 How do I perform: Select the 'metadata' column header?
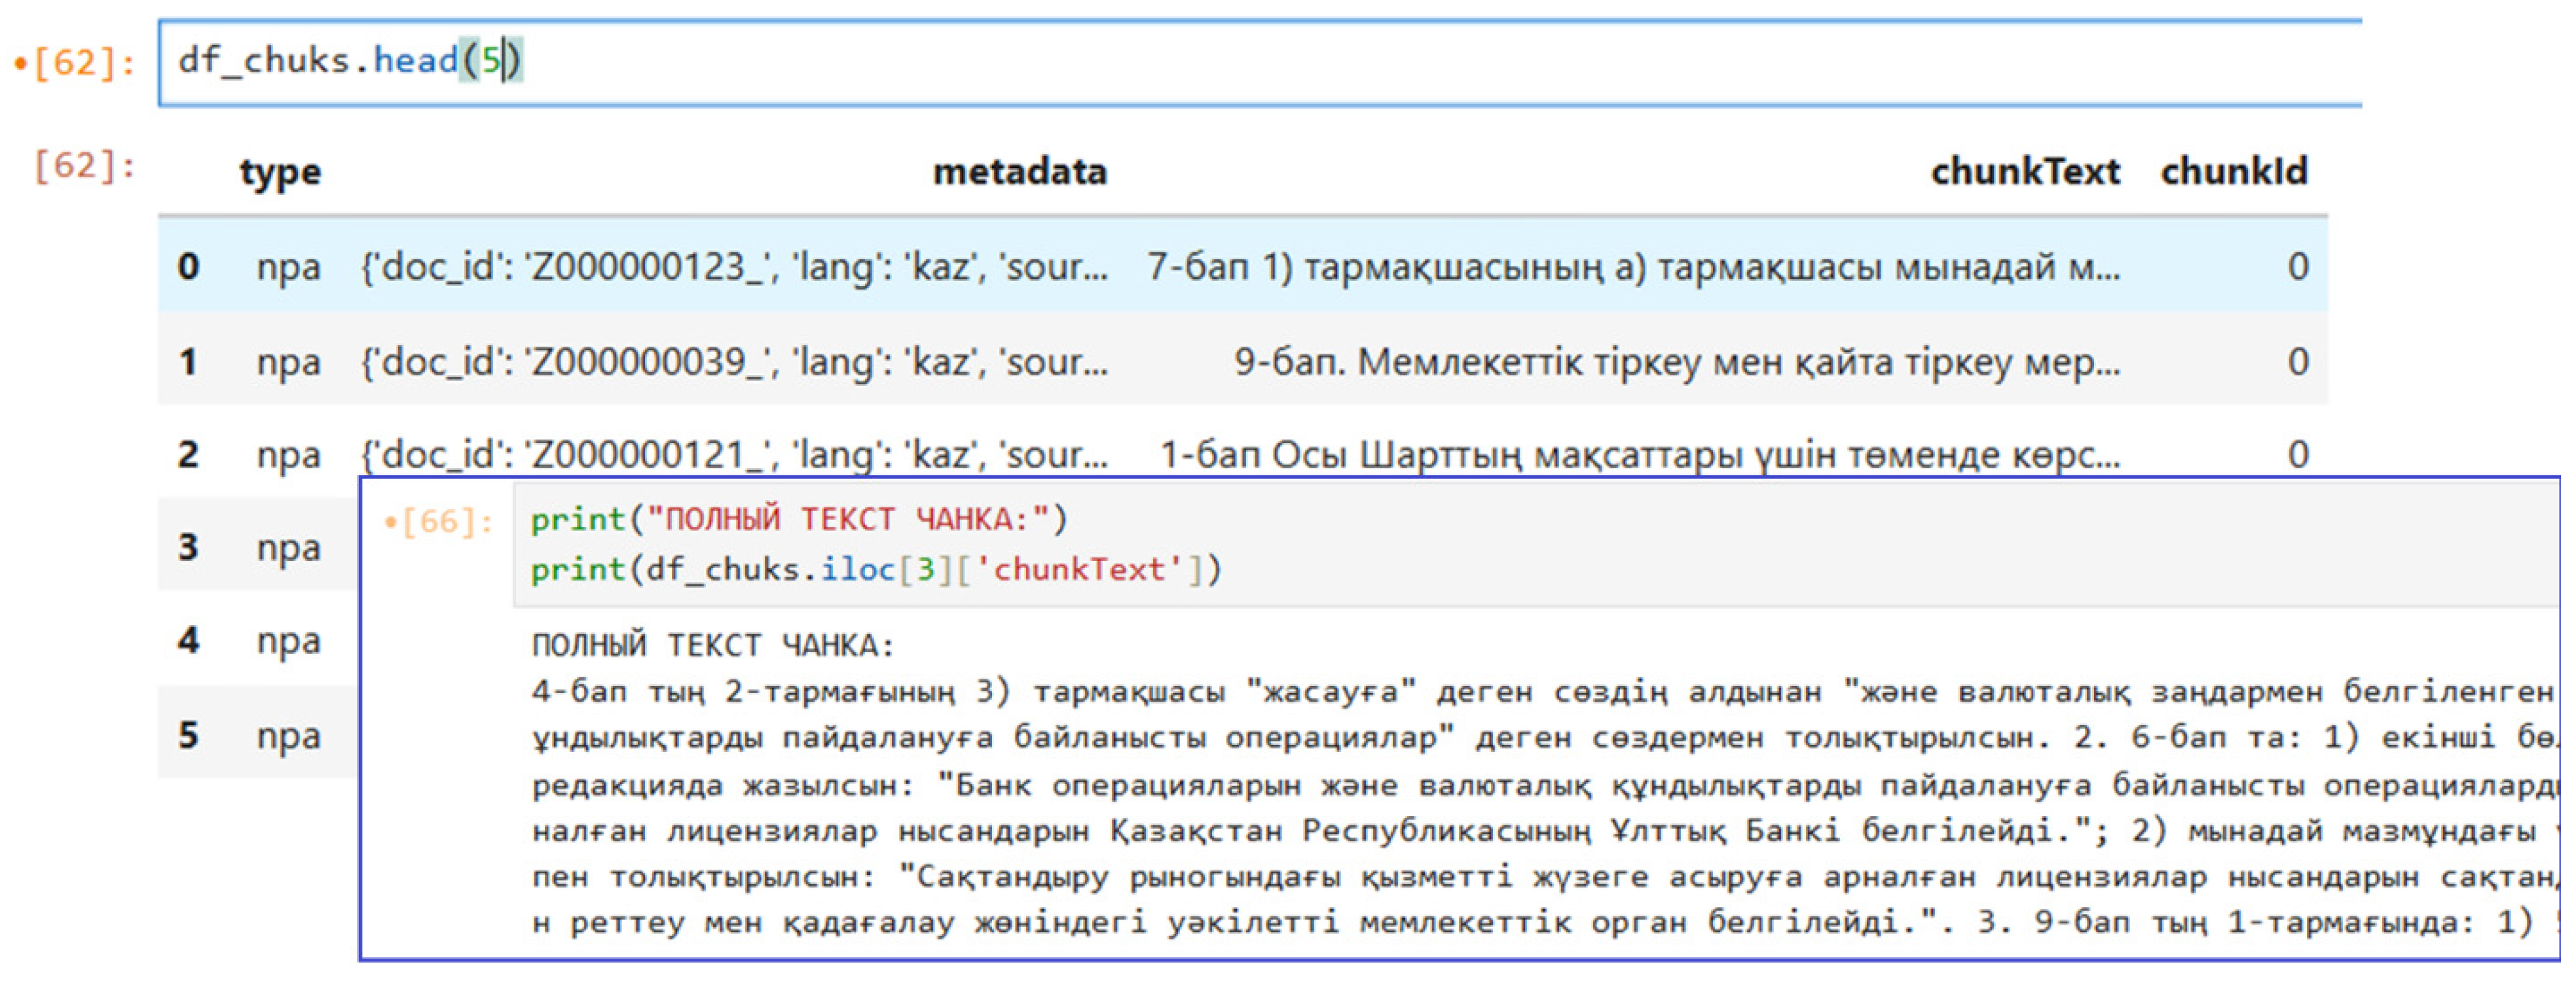(x=1019, y=172)
